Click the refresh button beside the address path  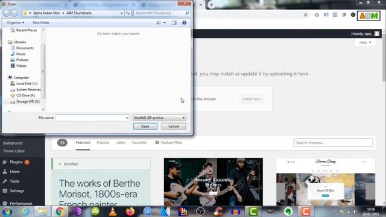(128, 13)
